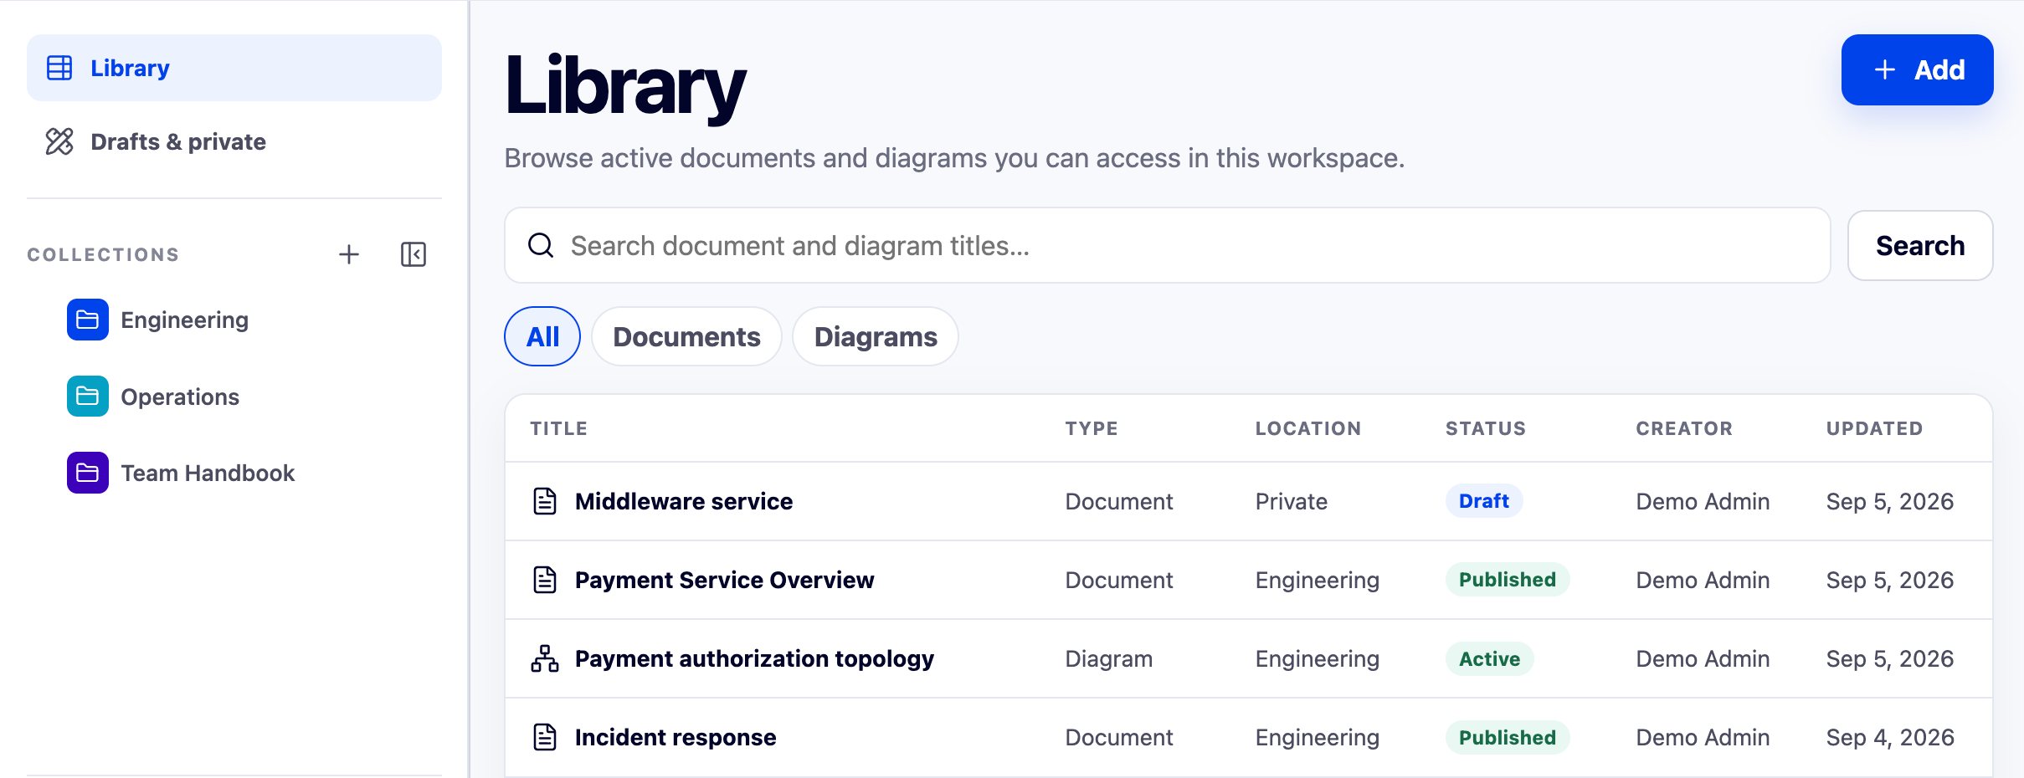
Task: Click the CREATOR column header
Action: (x=1684, y=428)
